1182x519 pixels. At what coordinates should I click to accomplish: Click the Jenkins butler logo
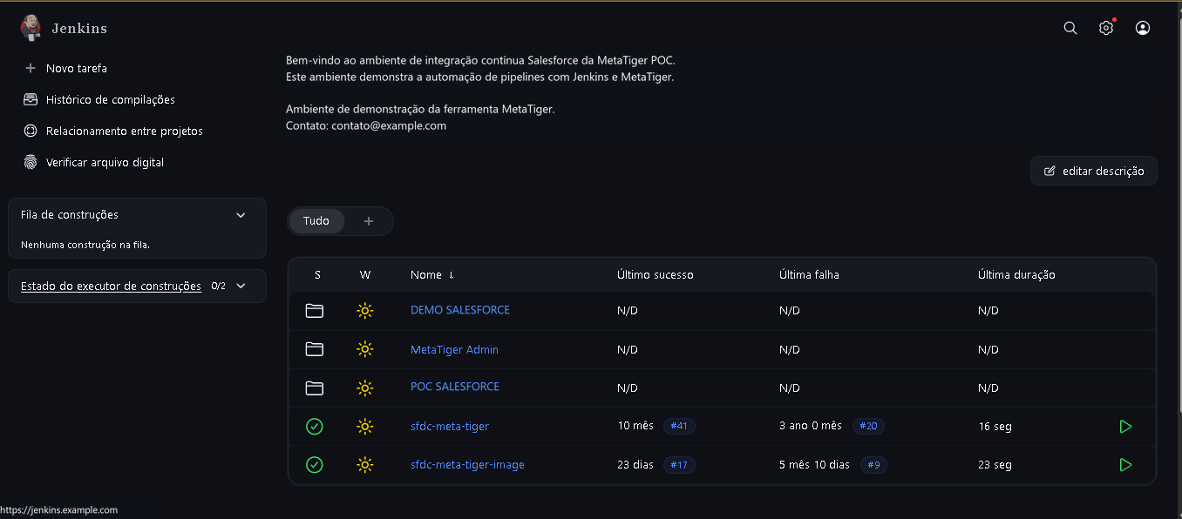(x=31, y=28)
